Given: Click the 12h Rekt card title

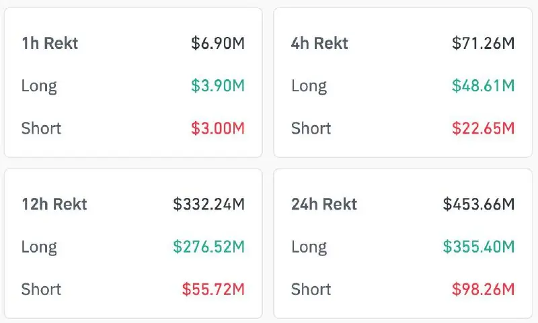Looking at the screenshot, I should coord(54,204).
